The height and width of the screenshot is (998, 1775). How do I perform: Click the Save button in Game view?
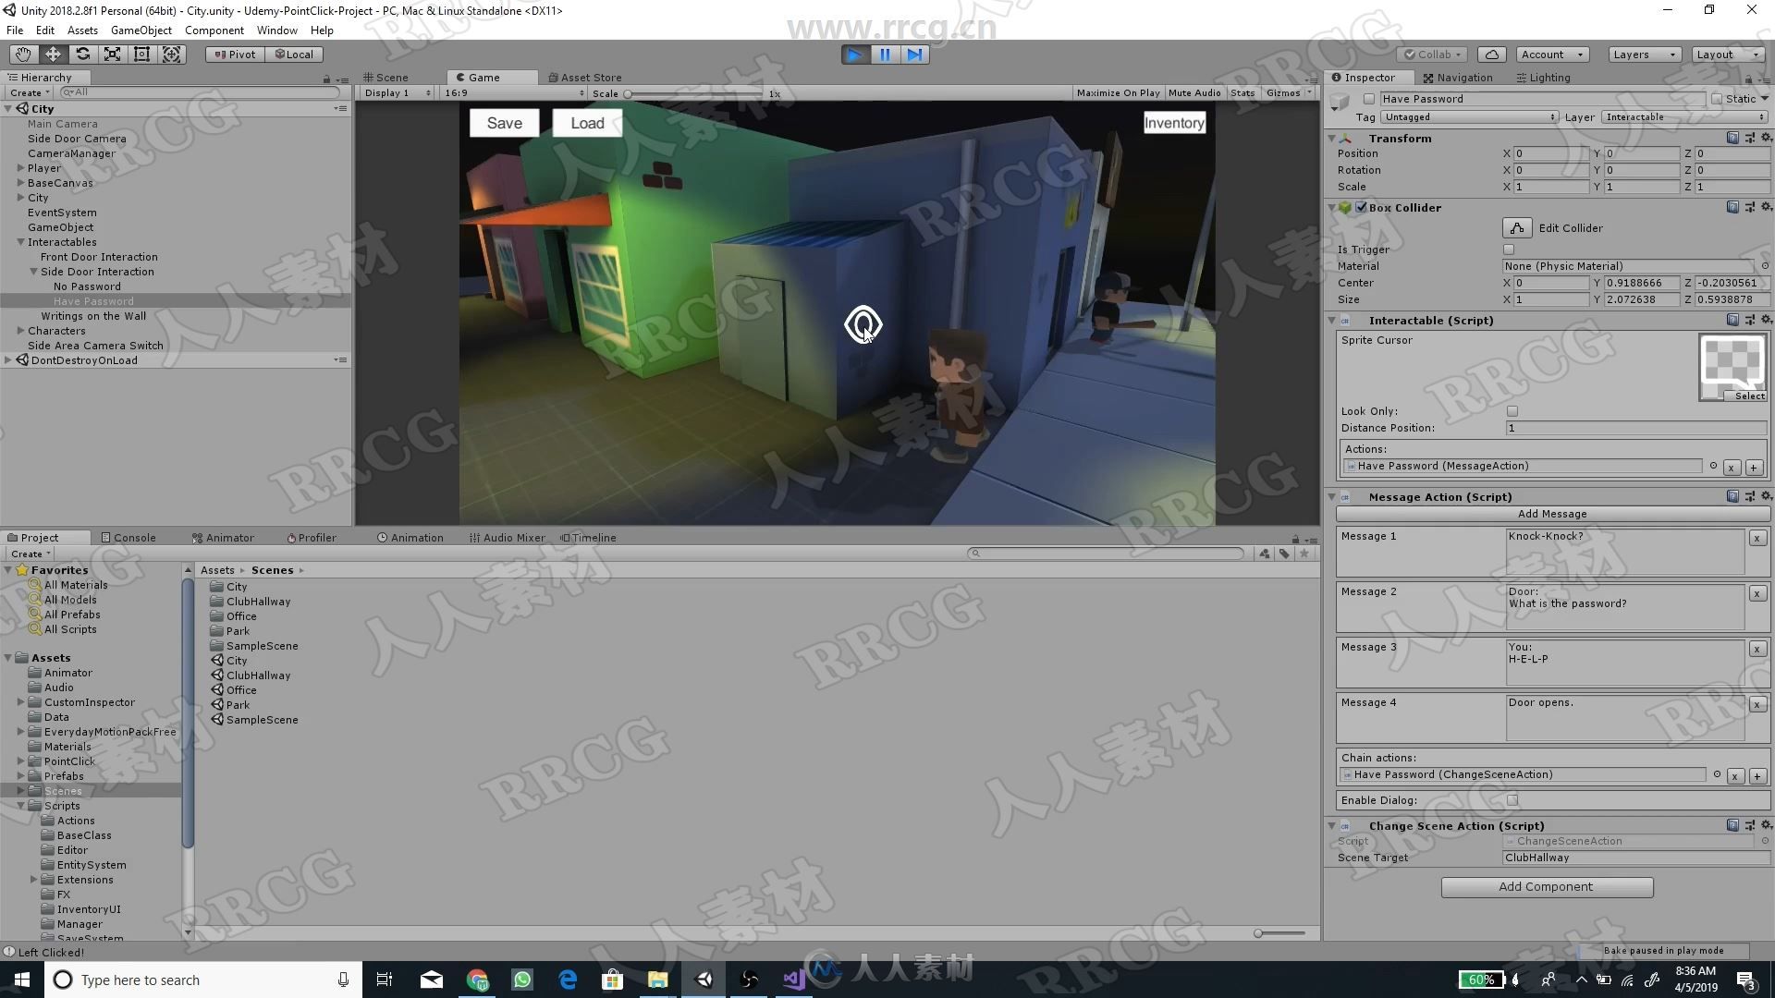click(x=505, y=122)
